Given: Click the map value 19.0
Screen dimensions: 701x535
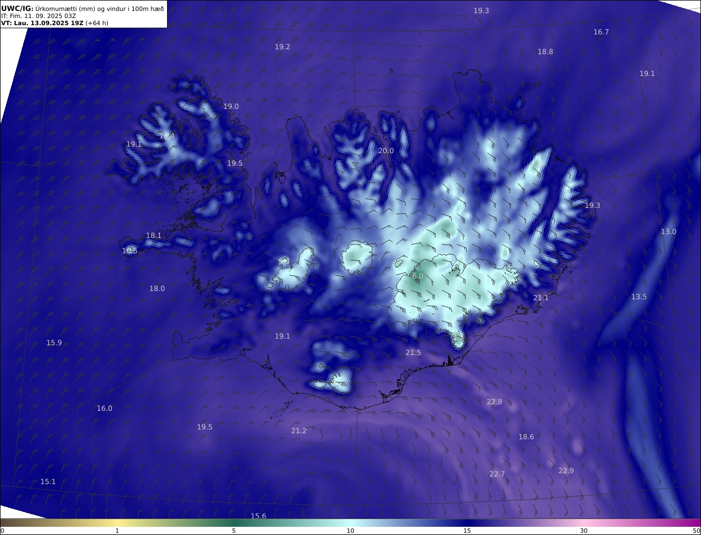Looking at the screenshot, I should pyautogui.click(x=231, y=107).
